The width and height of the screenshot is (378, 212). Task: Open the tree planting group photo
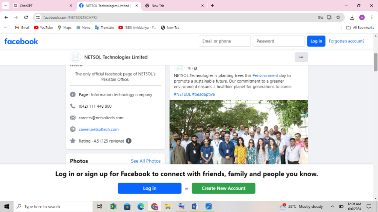pyautogui.click(x=239, y=132)
